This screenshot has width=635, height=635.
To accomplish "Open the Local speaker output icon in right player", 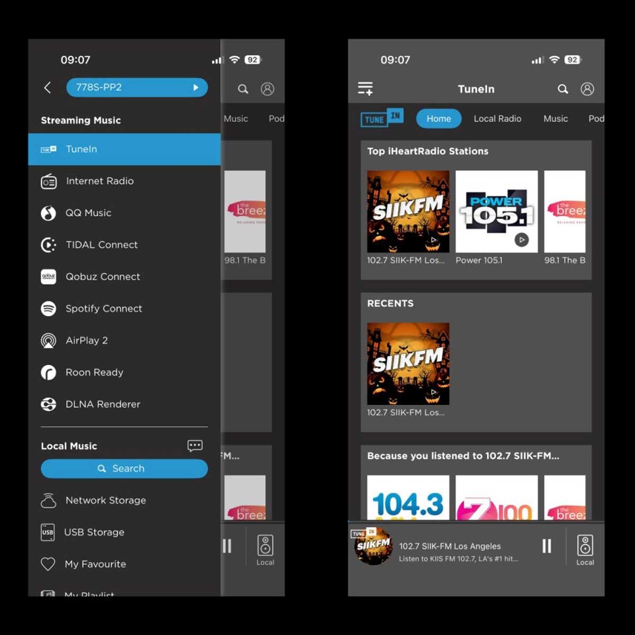I will click(x=585, y=550).
